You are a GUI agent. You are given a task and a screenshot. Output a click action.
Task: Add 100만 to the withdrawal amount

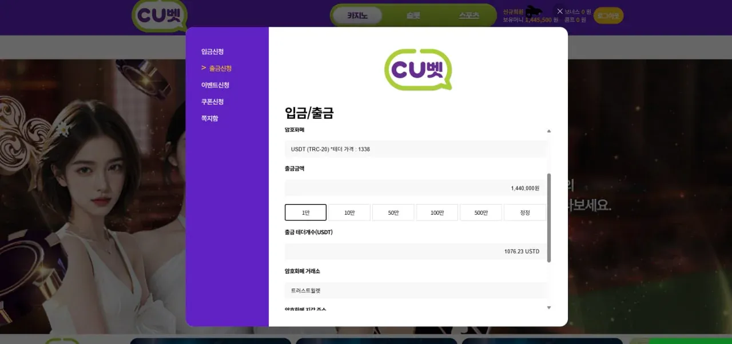pos(437,213)
